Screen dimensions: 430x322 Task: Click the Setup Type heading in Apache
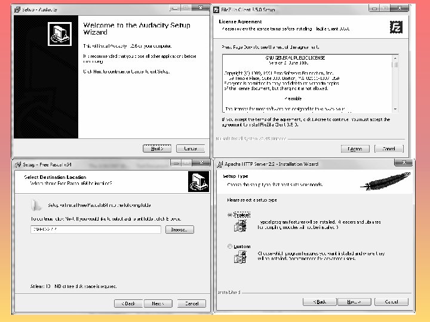pos(235,176)
